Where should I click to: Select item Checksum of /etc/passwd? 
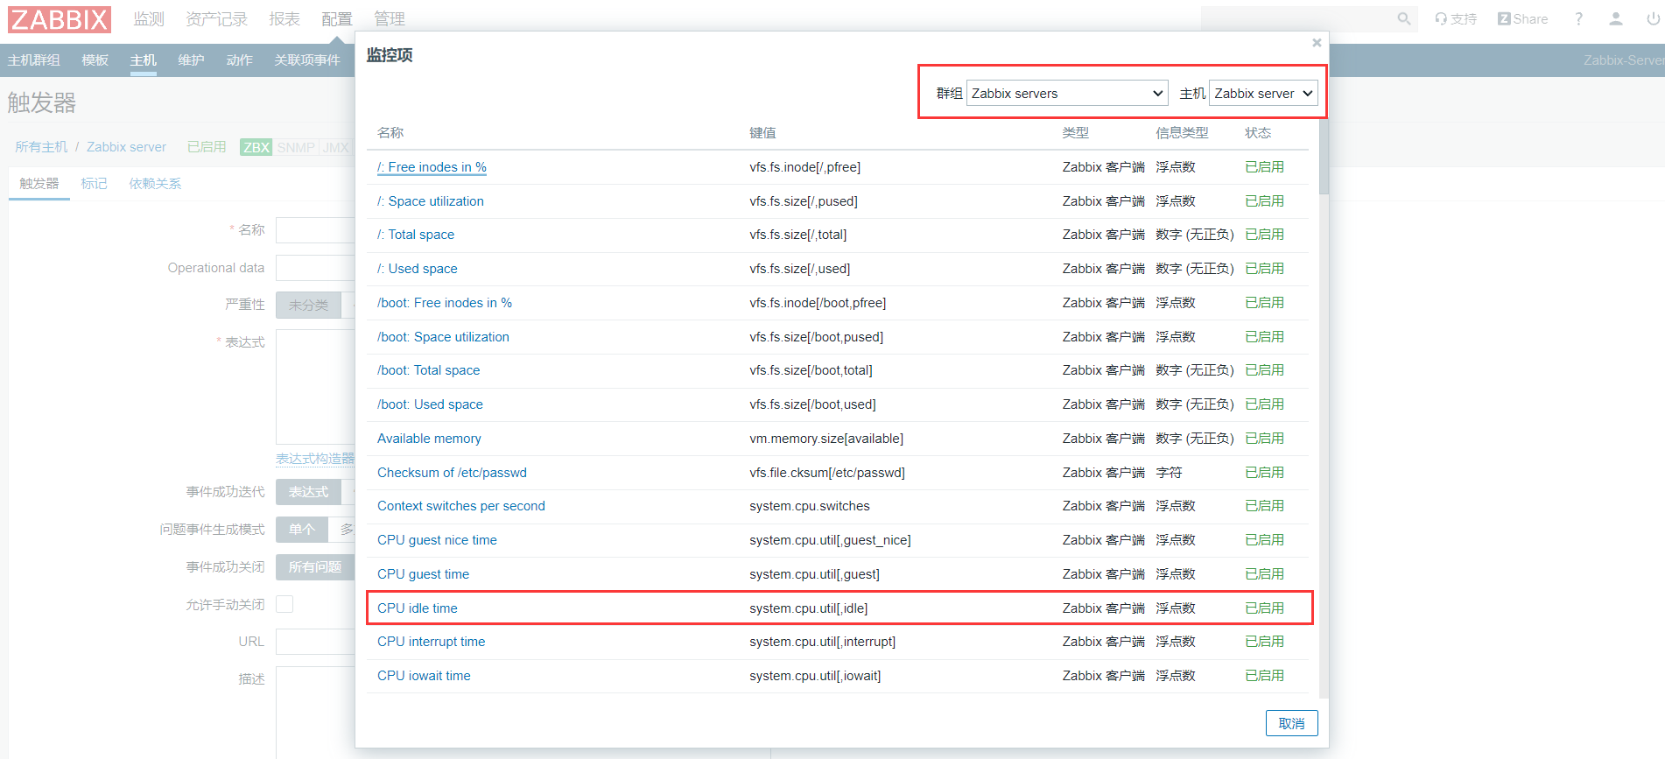[452, 472]
